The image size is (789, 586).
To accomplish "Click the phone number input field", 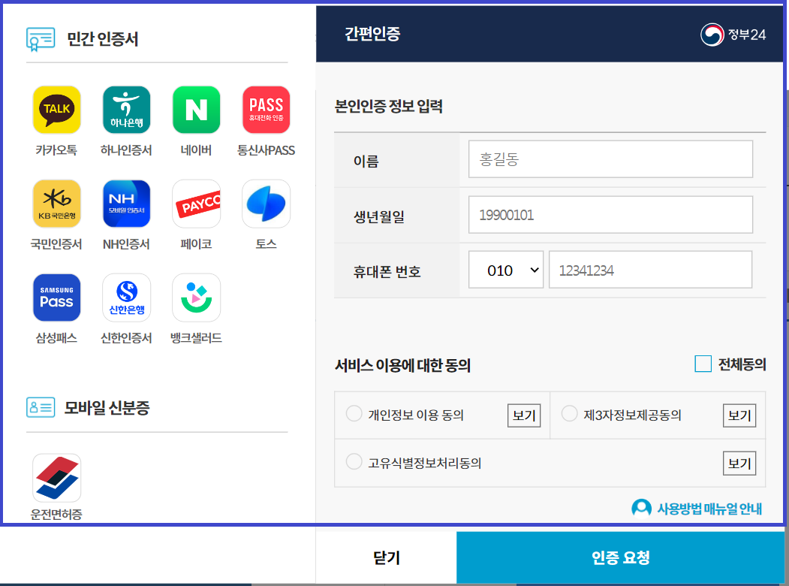I will (650, 270).
